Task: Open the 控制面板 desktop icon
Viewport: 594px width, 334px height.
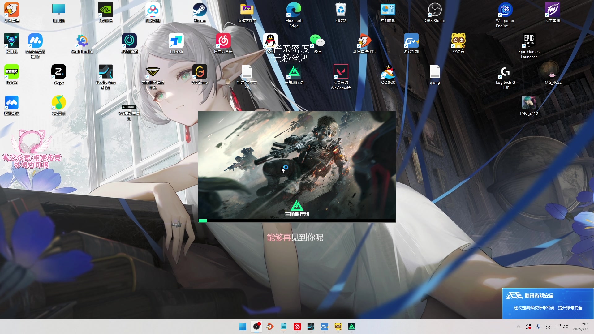Action: click(x=388, y=12)
